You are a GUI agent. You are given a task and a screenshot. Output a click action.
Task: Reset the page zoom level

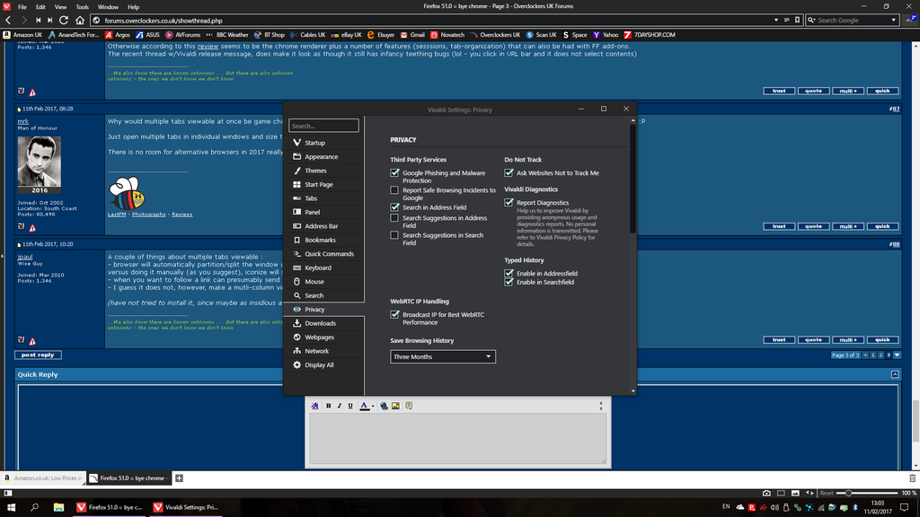tap(827, 493)
